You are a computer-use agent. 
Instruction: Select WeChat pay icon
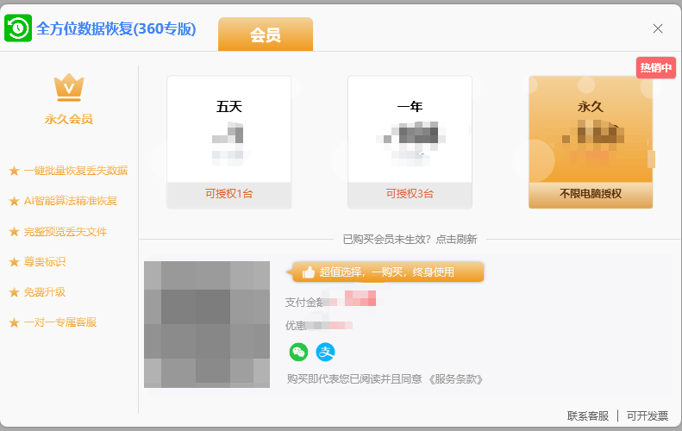pyautogui.click(x=298, y=352)
